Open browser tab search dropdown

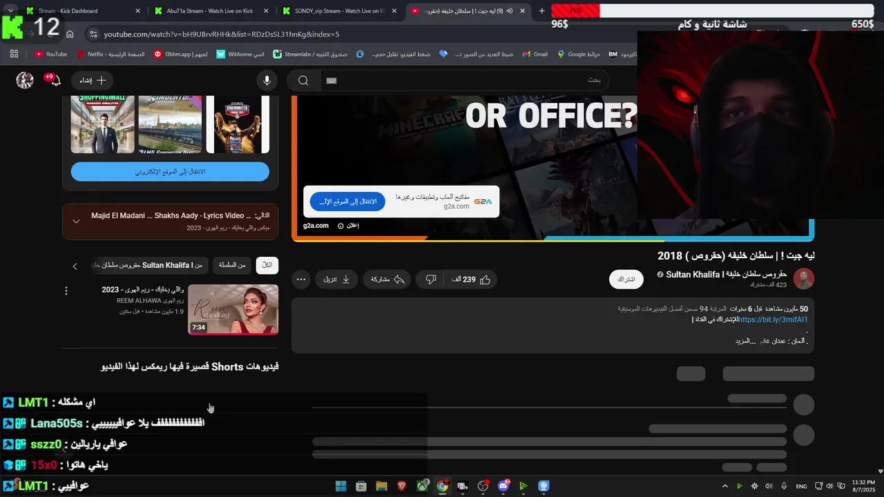10,11
